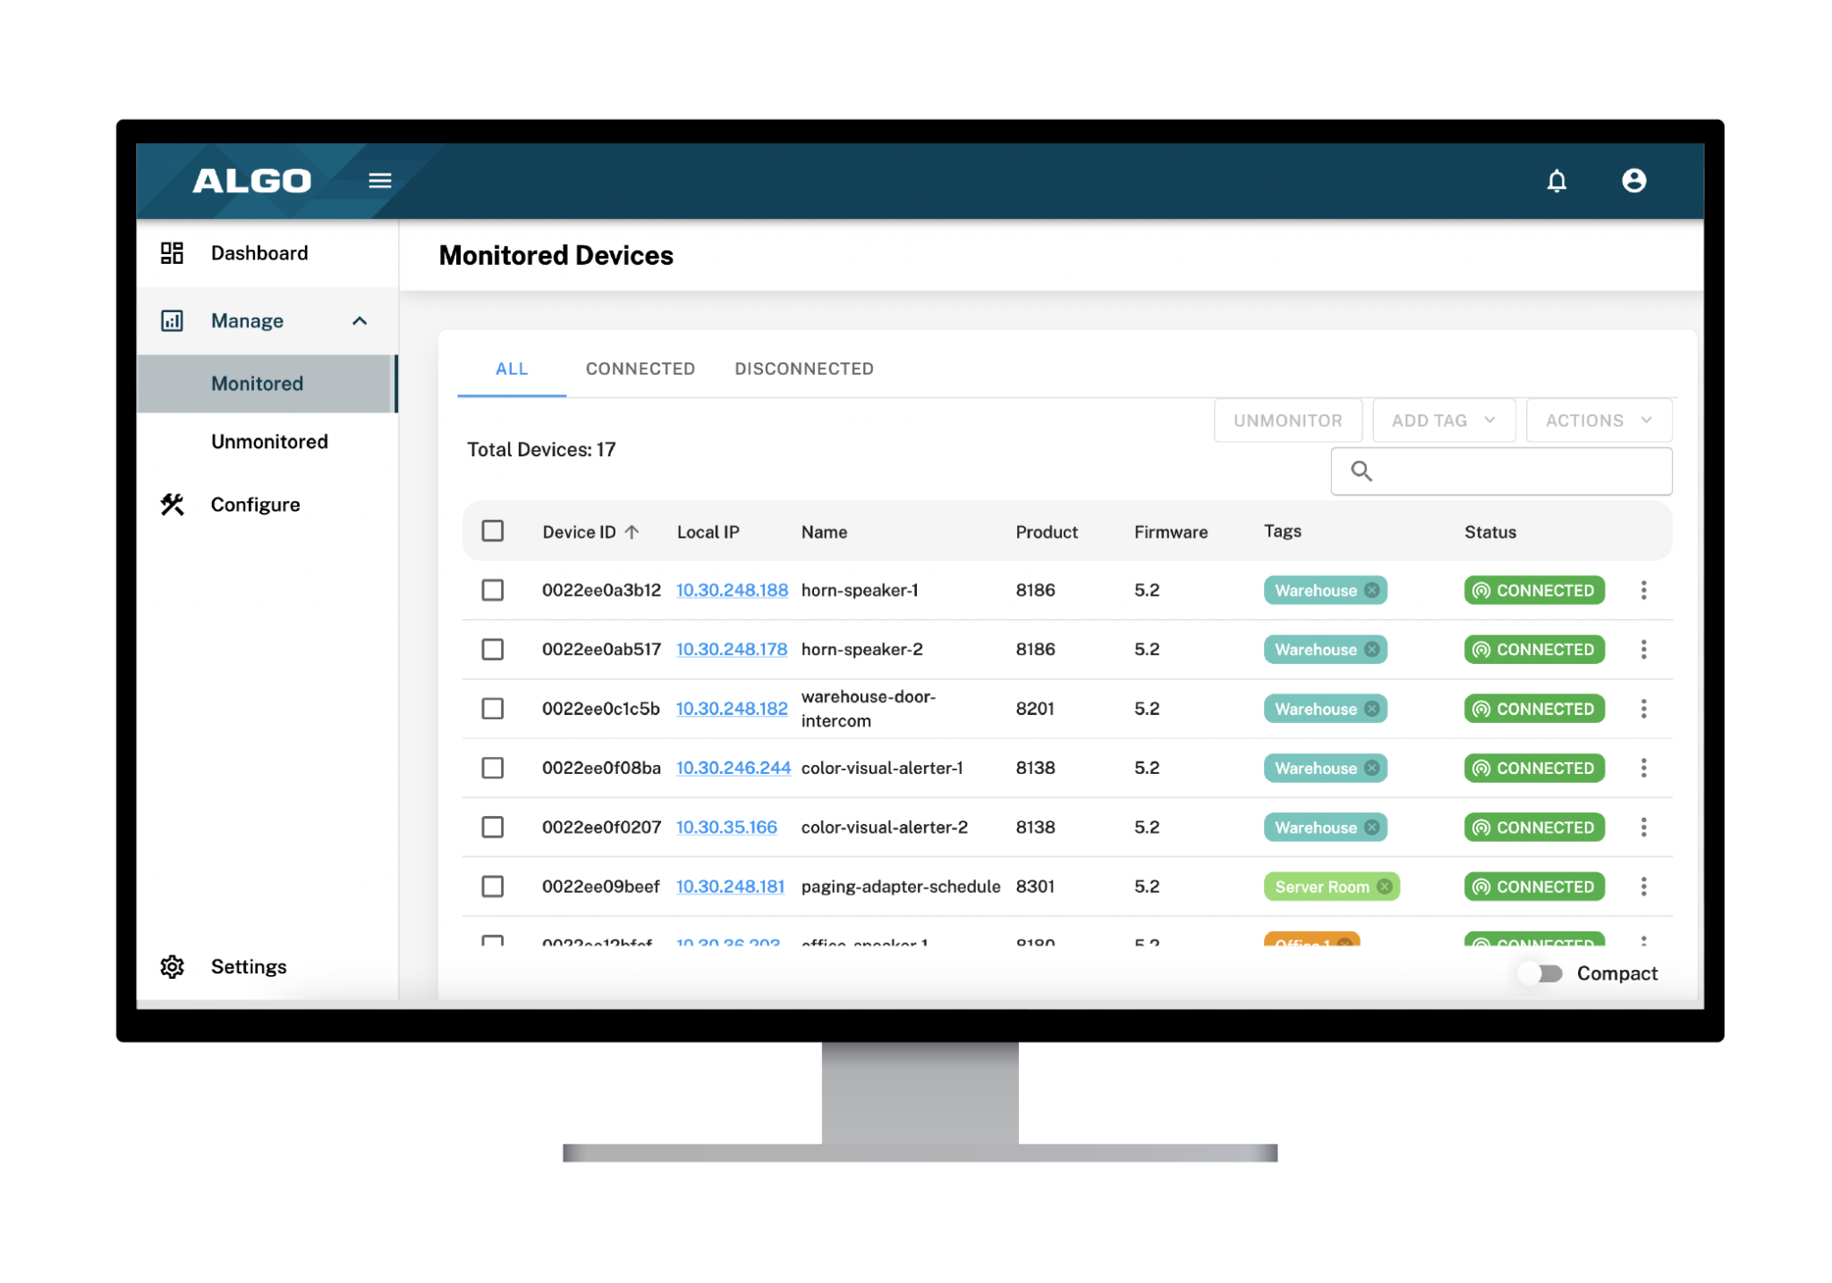Click the search magnifier icon
This screenshot has height=1283, width=1832.
[1361, 471]
